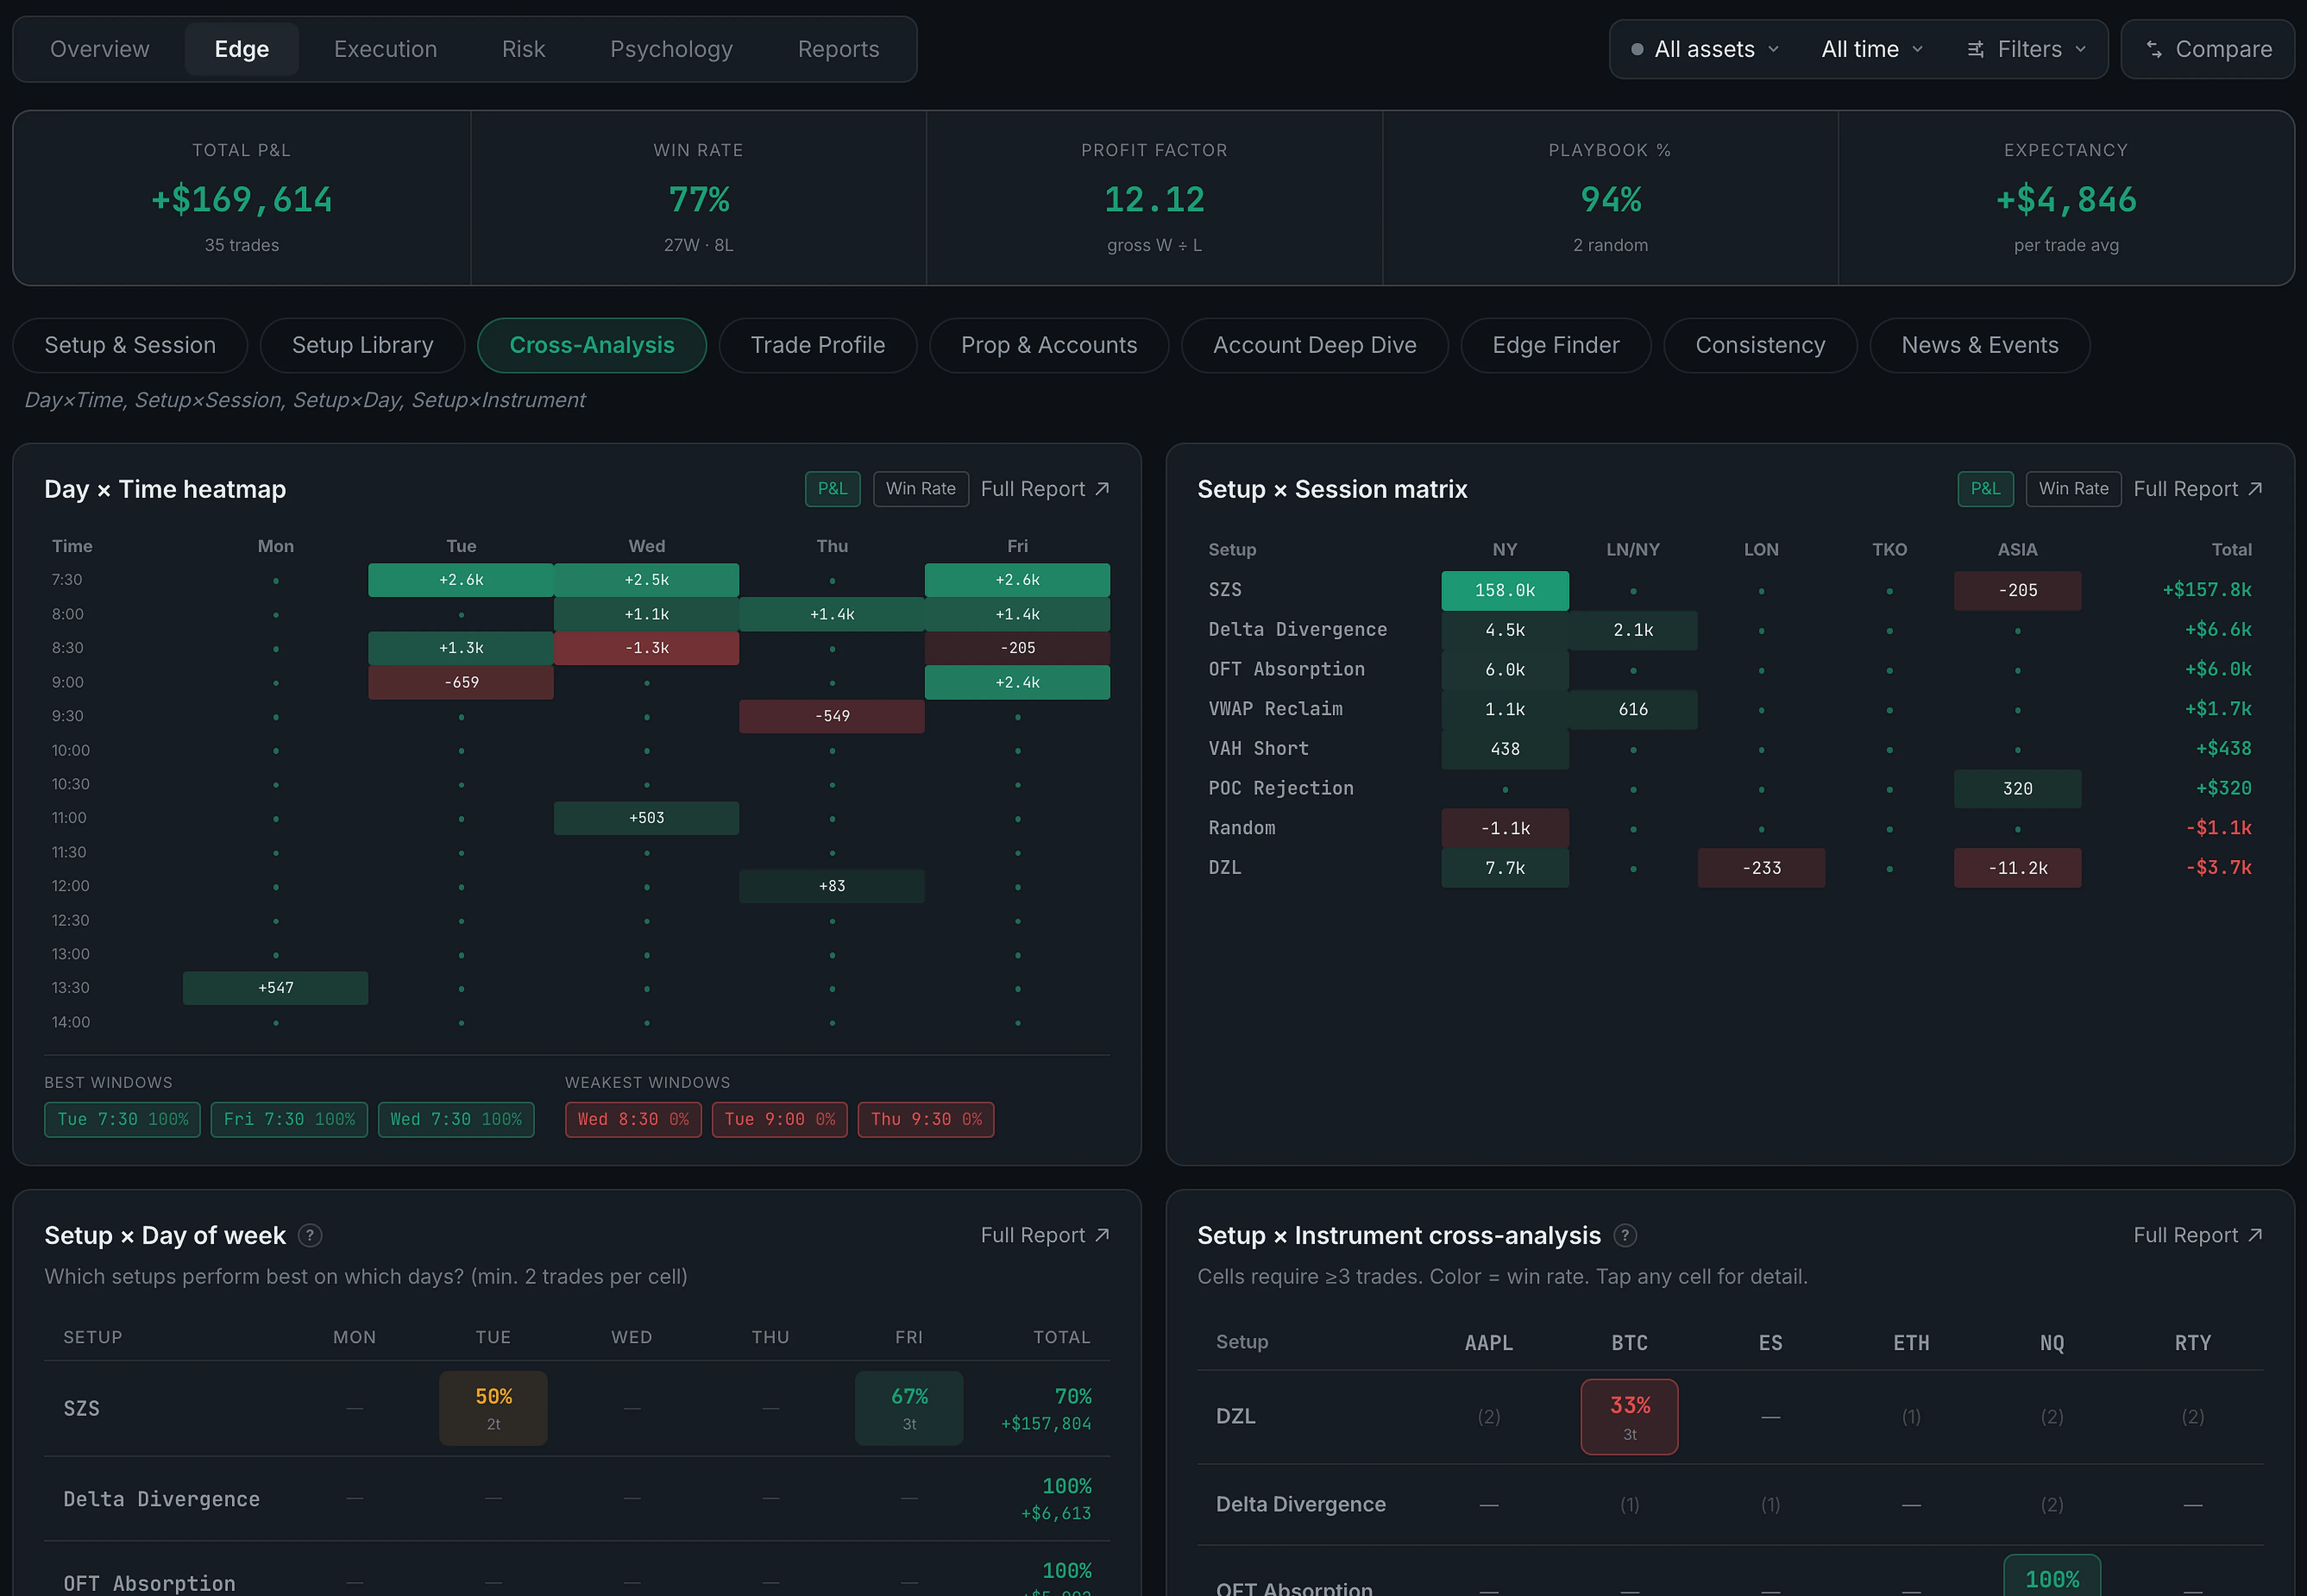Viewport: 2307px width, 1596px height.
Task: Open the All assets dropdown
Action: [x=1704, y=49]
